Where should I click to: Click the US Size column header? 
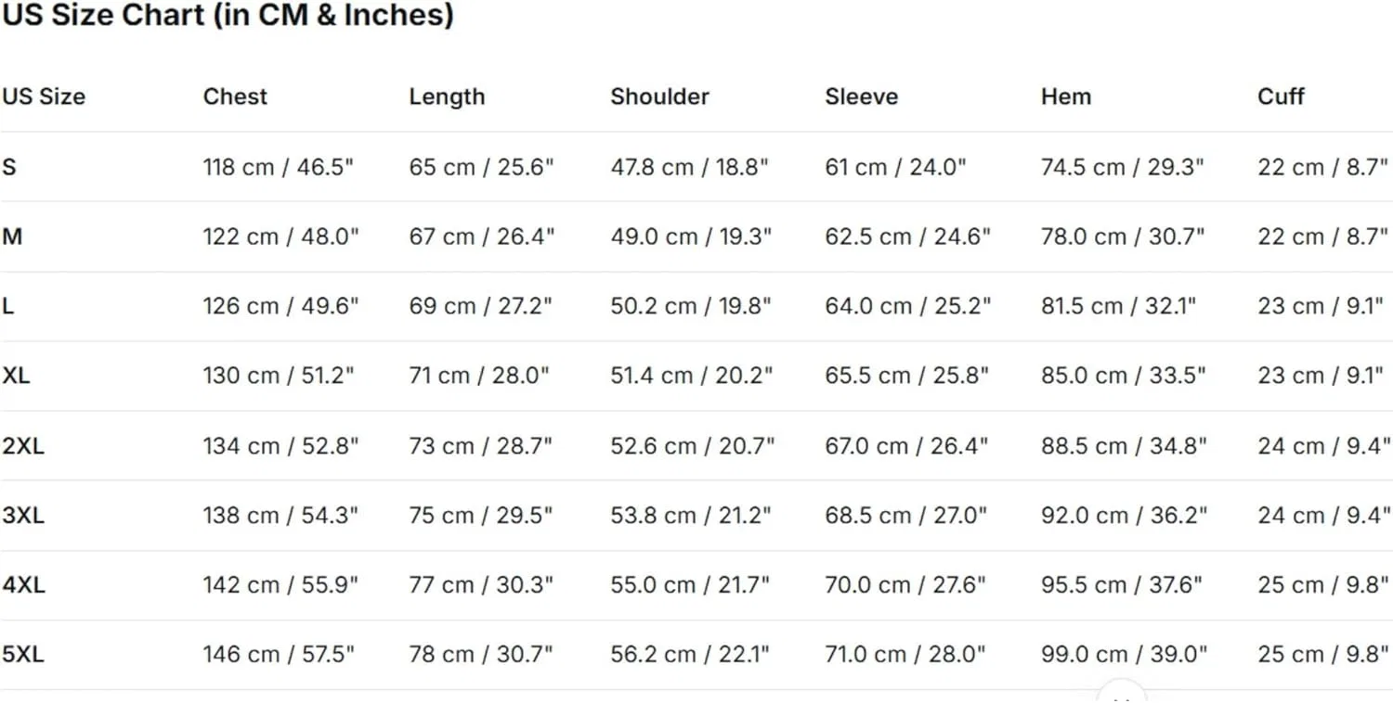pyautogui.click(x=43, y=96)
